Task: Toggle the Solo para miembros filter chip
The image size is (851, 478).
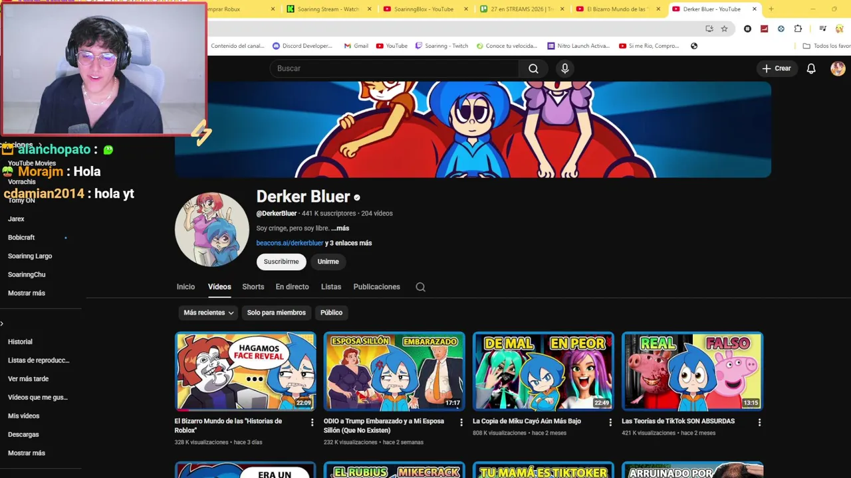Action: (277, 313)
